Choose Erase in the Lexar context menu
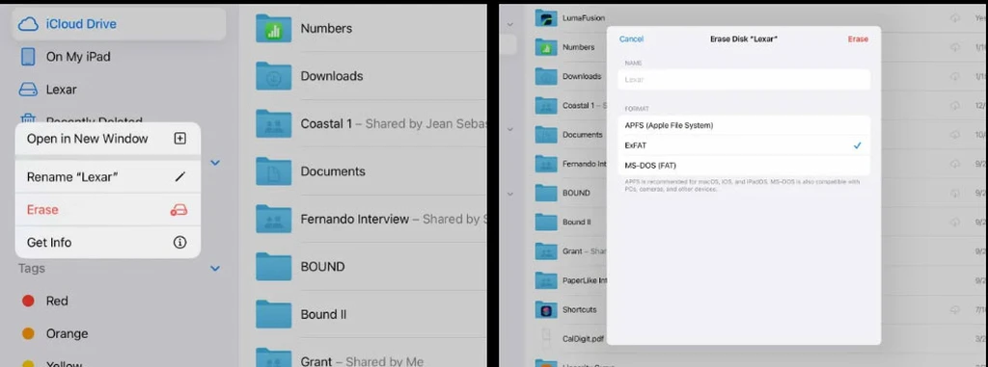Image resolution: width=988 pixels, height=367 pixels. (x=108, y=210)
